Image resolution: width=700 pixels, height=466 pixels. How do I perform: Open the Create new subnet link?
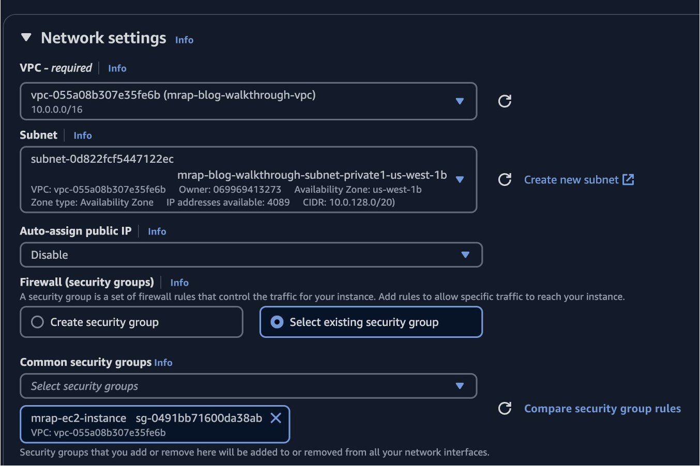tap(571, 179)
